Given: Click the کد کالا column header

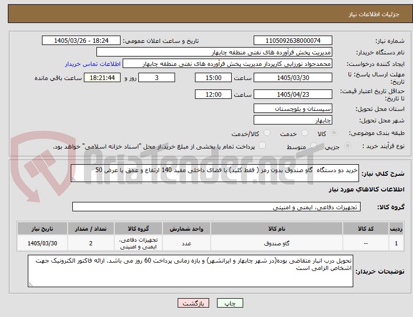Looking at the screenshot, I should tap(366, 229).
